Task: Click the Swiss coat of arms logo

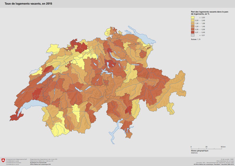Action: [x=3, y=160]
